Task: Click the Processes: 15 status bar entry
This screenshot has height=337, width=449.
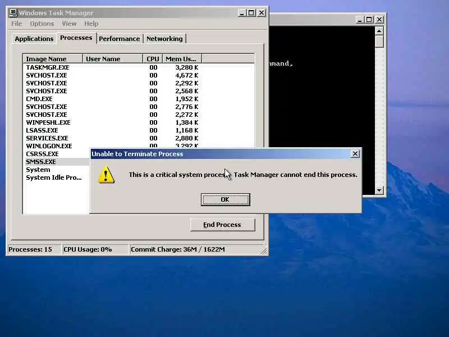Action: coord(34,249)
